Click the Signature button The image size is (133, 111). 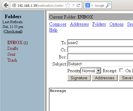point(79,78)
